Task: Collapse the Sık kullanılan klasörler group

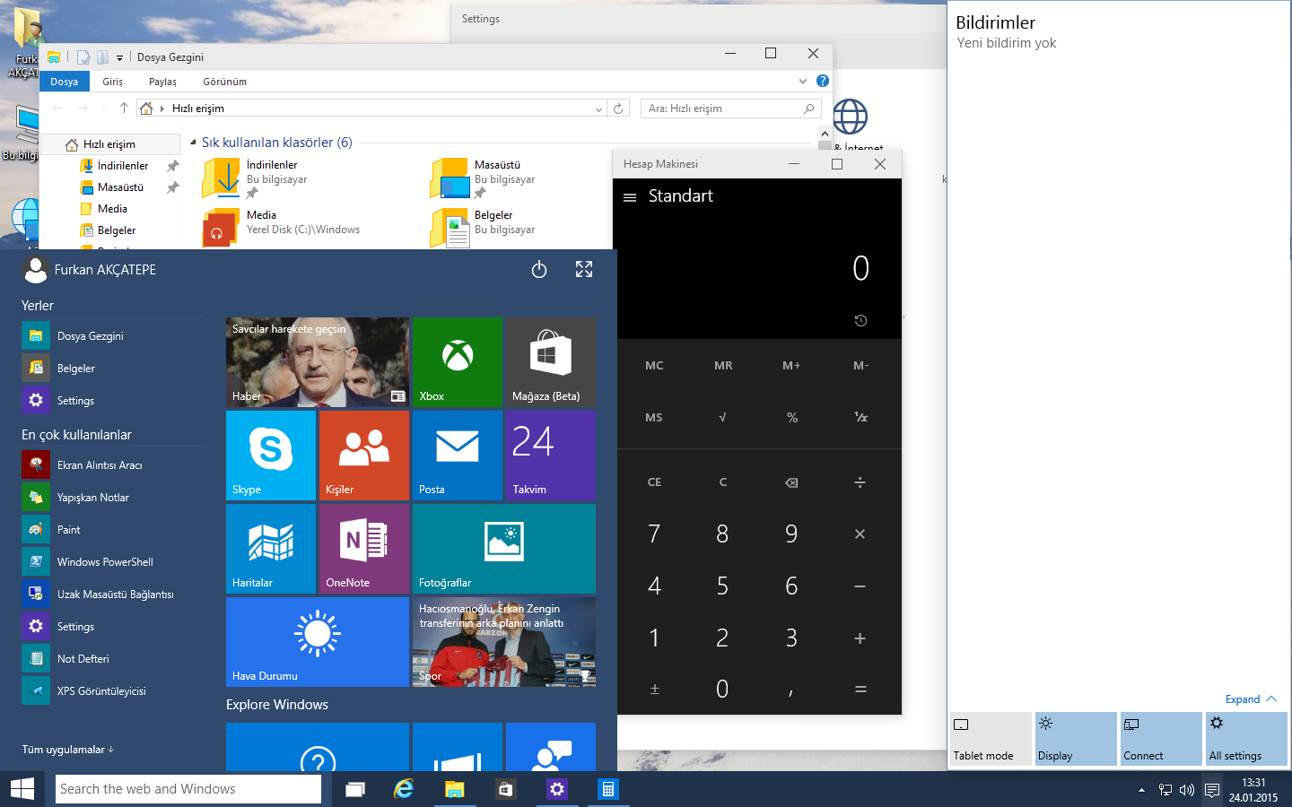Action: point(193,143)
